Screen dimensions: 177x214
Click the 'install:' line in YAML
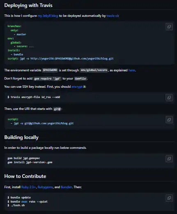(x=14, y=50)
